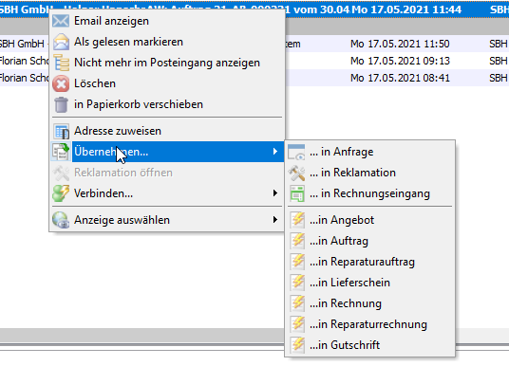Select Adresse zuweisen entry
Screen dimensions: 509x366
[x=167, y=131]
